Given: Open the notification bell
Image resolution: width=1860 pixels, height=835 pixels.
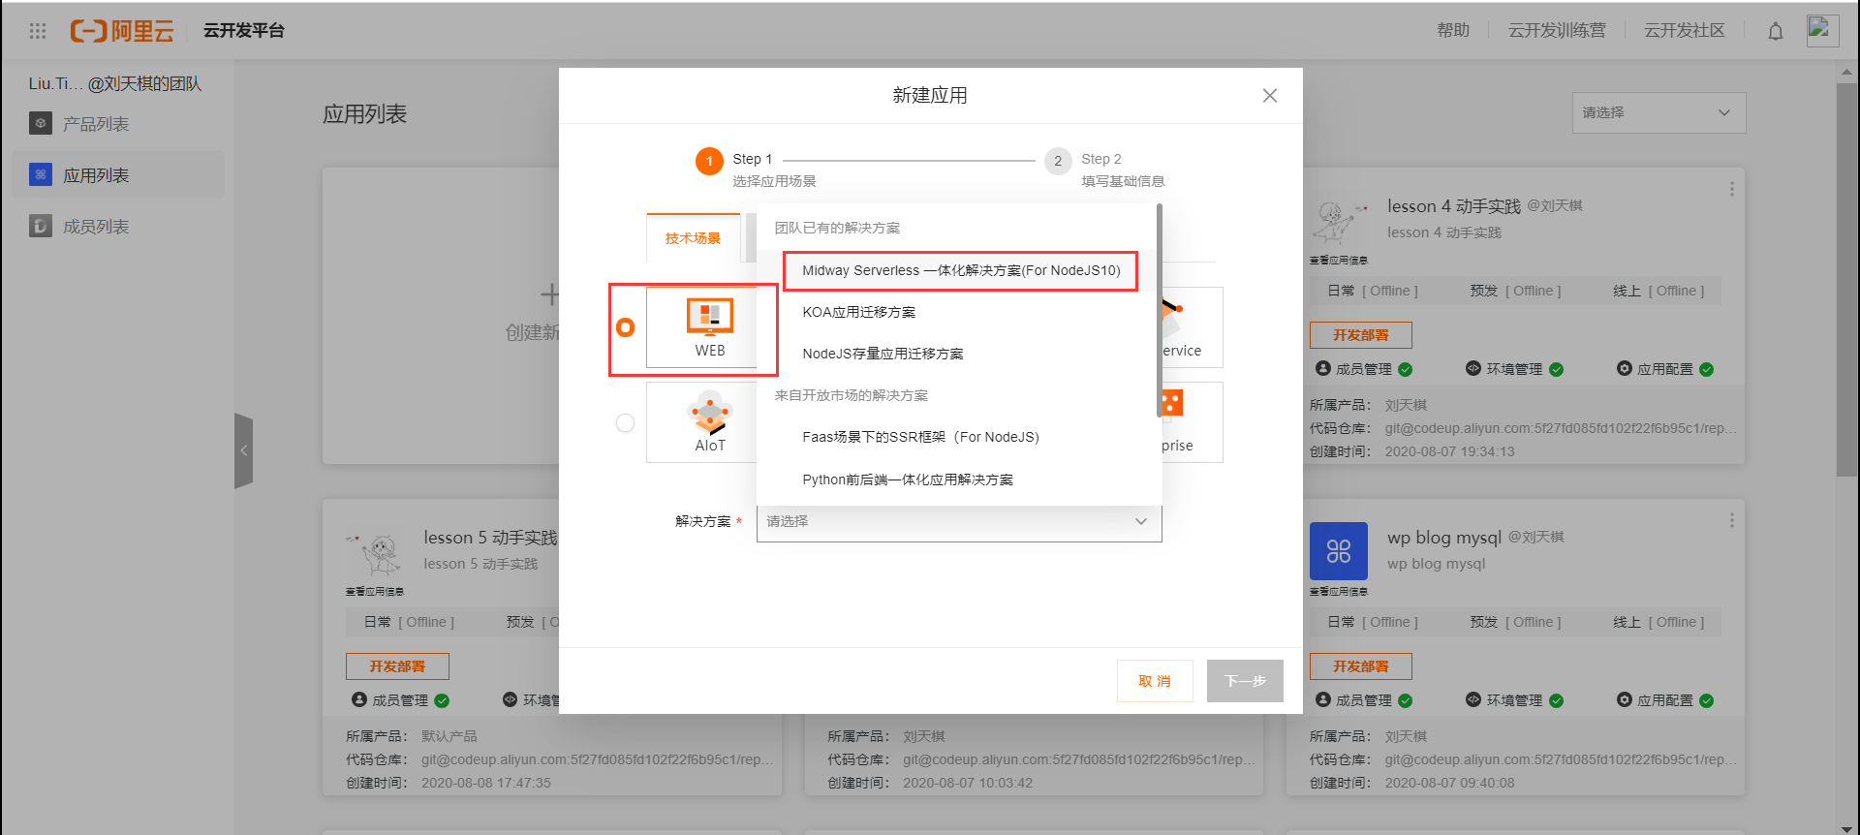Looking at the screenshot, I should (x=1775, y=31).
